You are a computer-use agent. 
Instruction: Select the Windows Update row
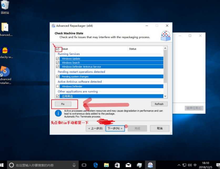pos(111,59)
